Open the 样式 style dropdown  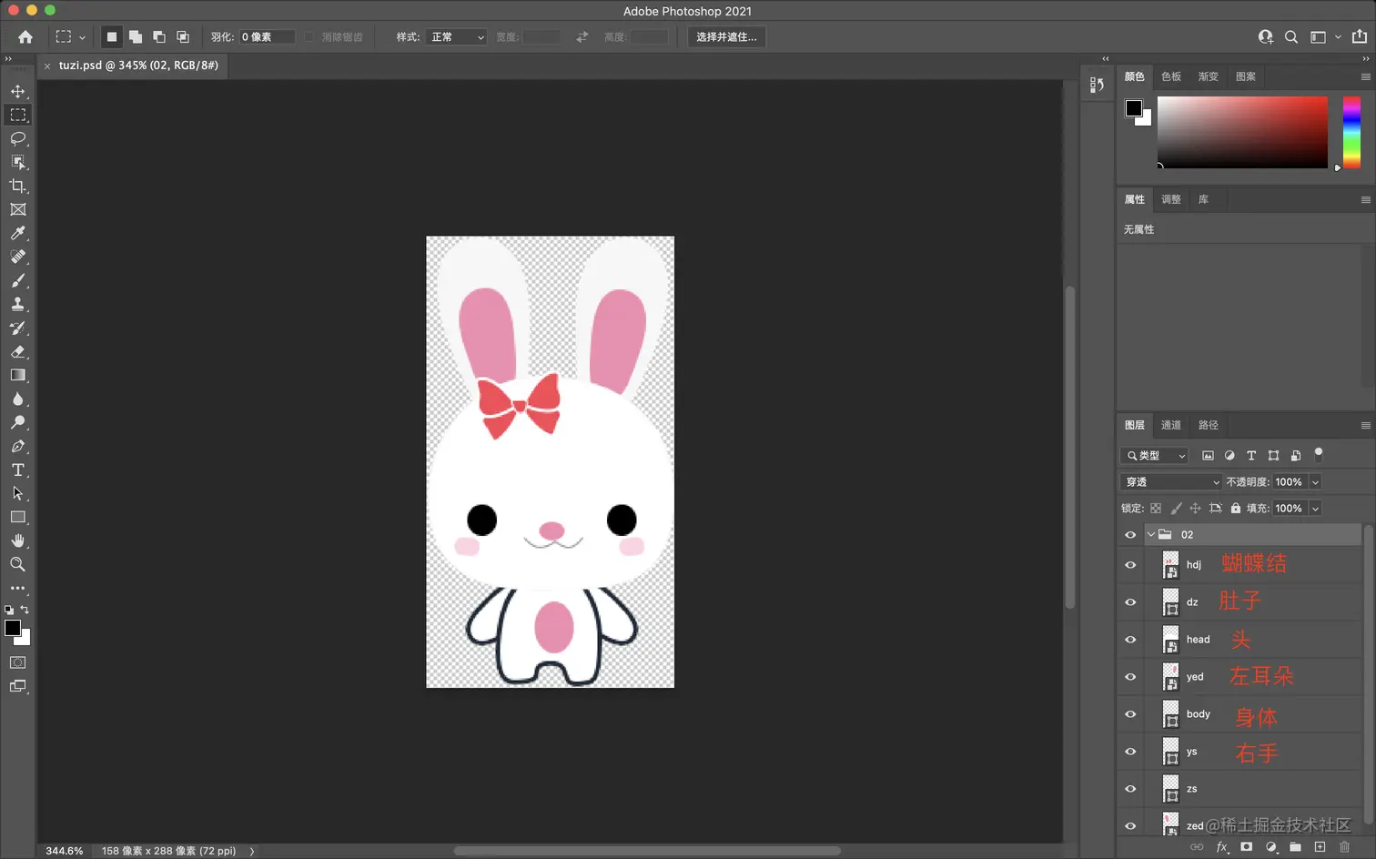pyautogui.click(x=457, y=37)
